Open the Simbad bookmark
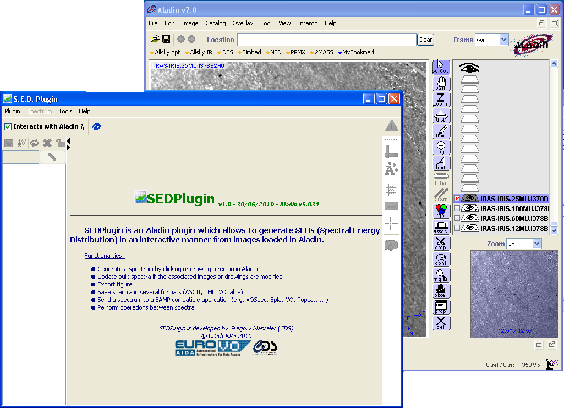The width and height of the screenshot is (564, 408). point(249,52)
